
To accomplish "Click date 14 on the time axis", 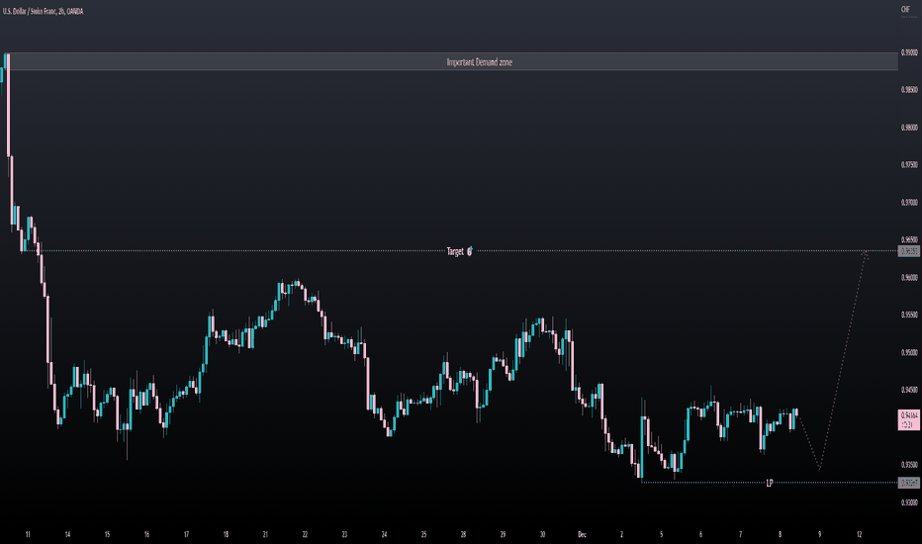I will click(x=67, y=534).
